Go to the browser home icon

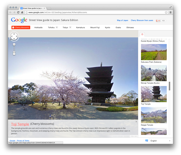[x=22, y=13]
